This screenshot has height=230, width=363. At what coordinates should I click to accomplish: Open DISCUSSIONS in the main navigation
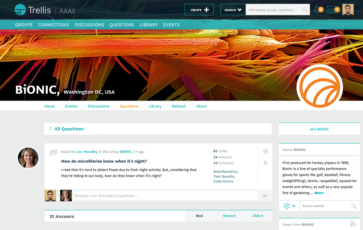(x=89, y=25)
